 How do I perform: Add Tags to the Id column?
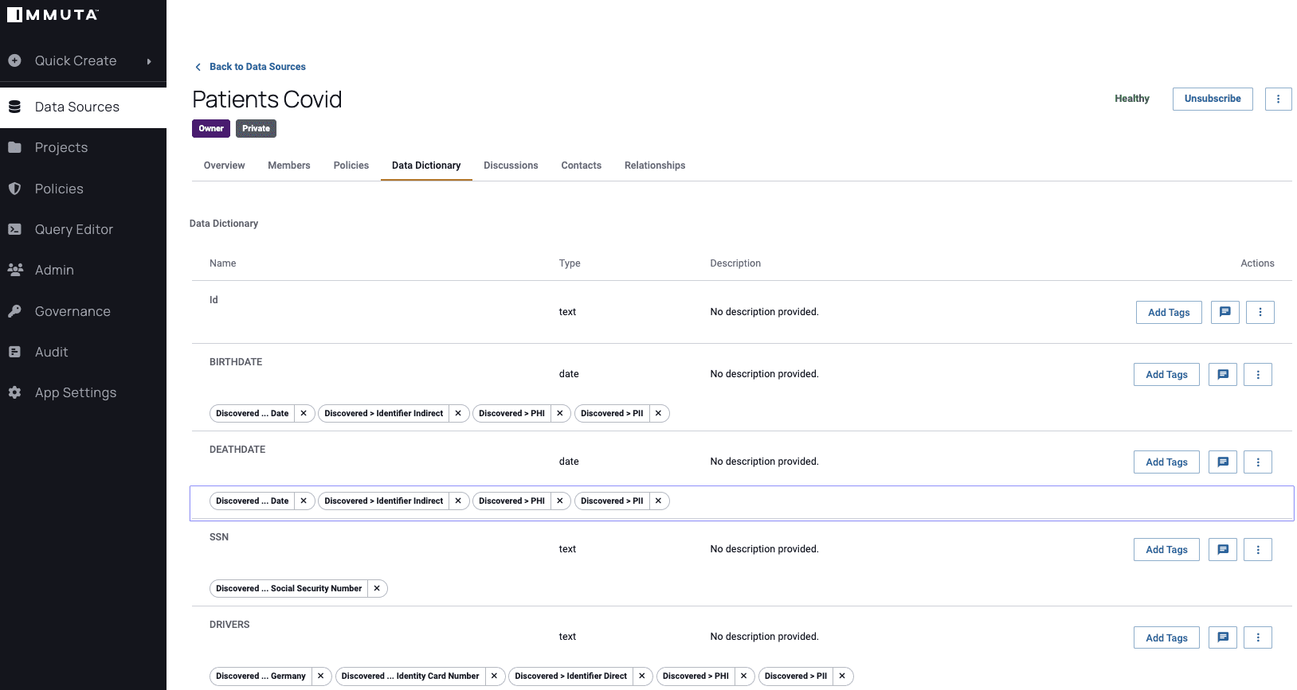1168,312
